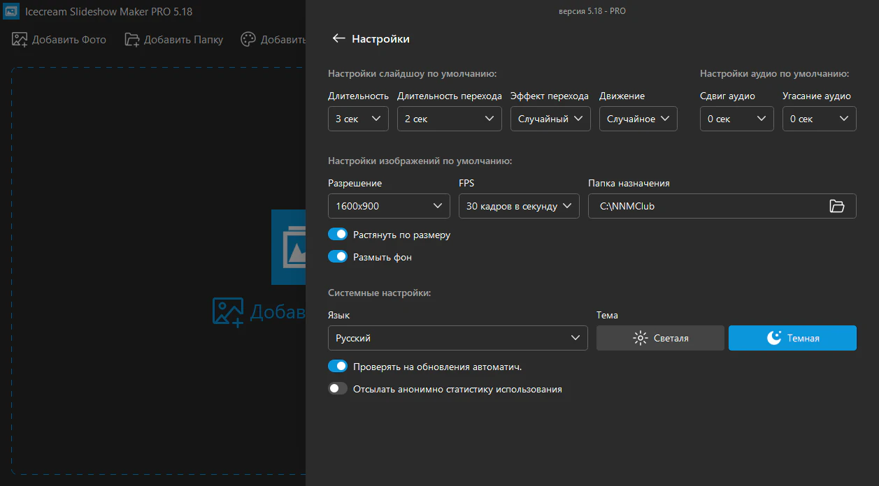The height and width of the screenshot is (486, 879).
Task: Click the browse folder icon for destination
Action: pyautogui.click(x=836, y=206)
